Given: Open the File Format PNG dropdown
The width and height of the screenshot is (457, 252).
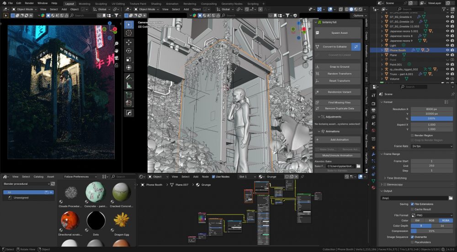Looking at the screenshot, I should coord(432,215).
